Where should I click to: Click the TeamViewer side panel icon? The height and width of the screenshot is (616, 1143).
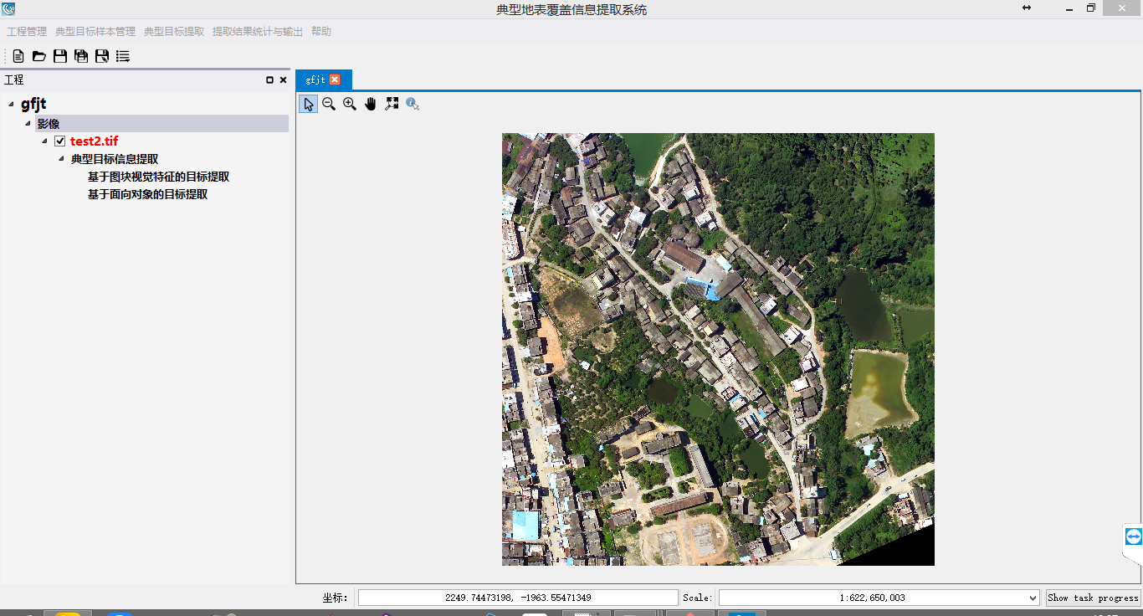coord(1134,536)
